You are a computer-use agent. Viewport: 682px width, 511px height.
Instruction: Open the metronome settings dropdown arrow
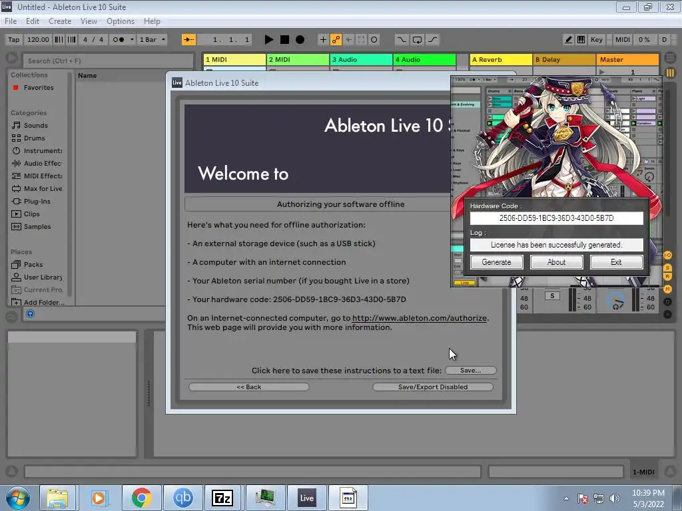click(x=132, y=39)
